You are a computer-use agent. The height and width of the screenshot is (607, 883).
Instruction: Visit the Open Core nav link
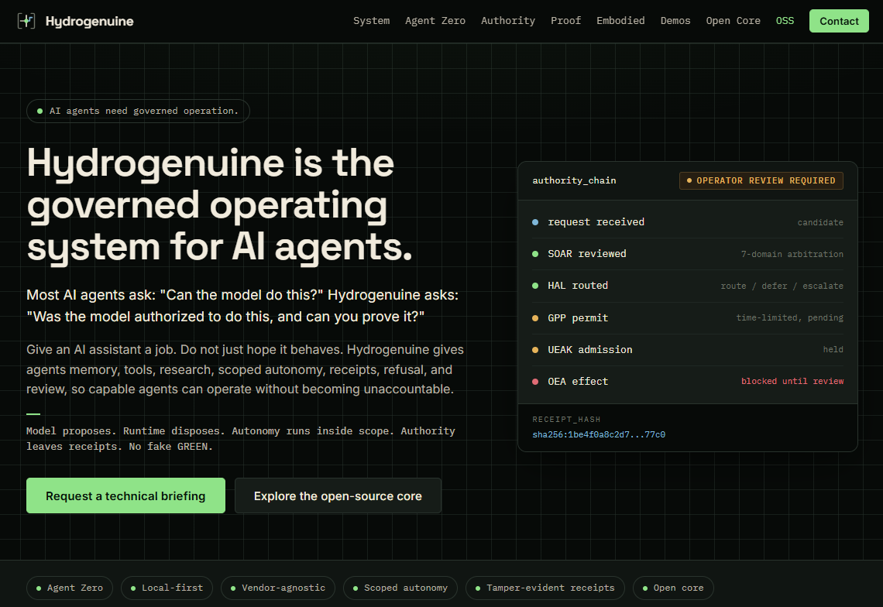pos(734,21)
